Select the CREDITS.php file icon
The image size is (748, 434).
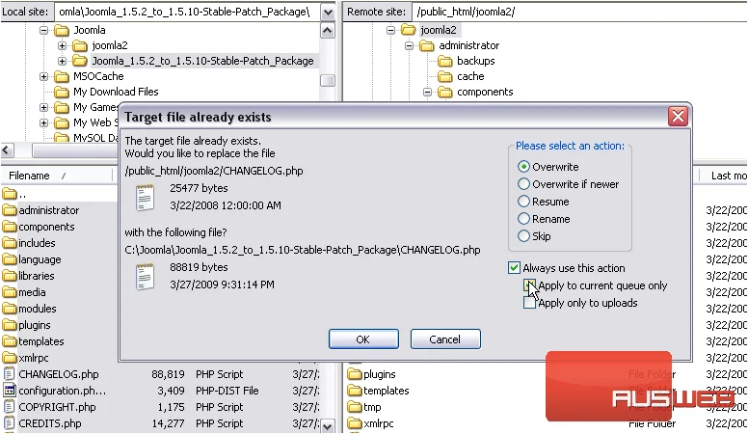[x=10, y=423]
